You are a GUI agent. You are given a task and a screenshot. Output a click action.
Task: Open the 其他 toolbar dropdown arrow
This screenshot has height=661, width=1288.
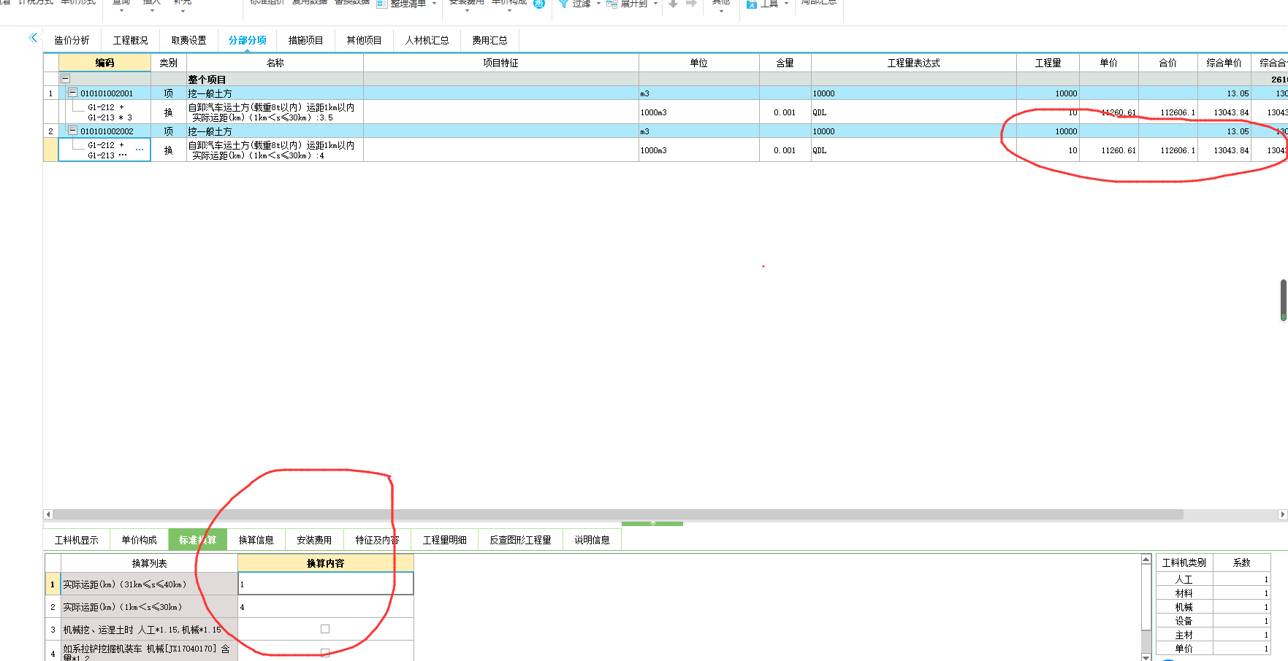[x=720, y=11]
